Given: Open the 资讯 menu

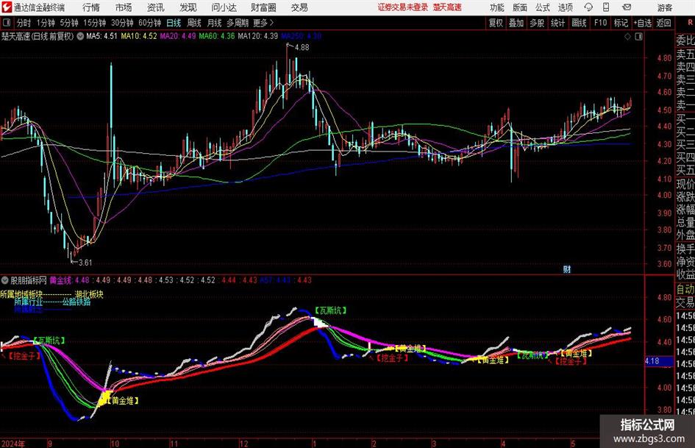Looking at the screenshot, I should tap(156, 7).
